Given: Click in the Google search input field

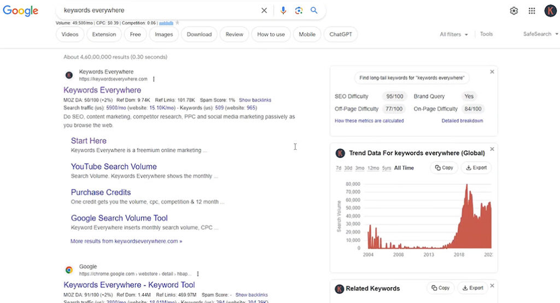Looking at the screenshot, I should pyautogui.click(x=159, y=10).
